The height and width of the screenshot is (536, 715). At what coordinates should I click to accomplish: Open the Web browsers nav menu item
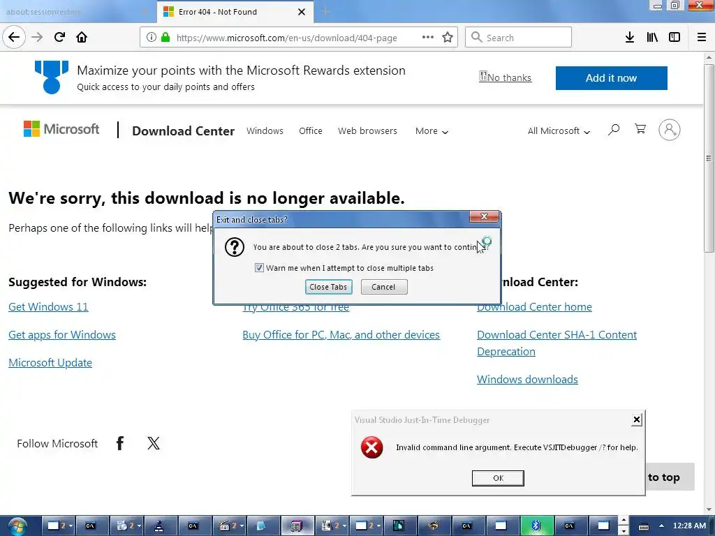tap(367, 131)
